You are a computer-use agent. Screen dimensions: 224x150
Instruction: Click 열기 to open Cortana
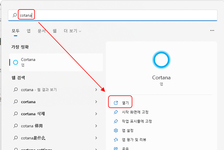125,103
